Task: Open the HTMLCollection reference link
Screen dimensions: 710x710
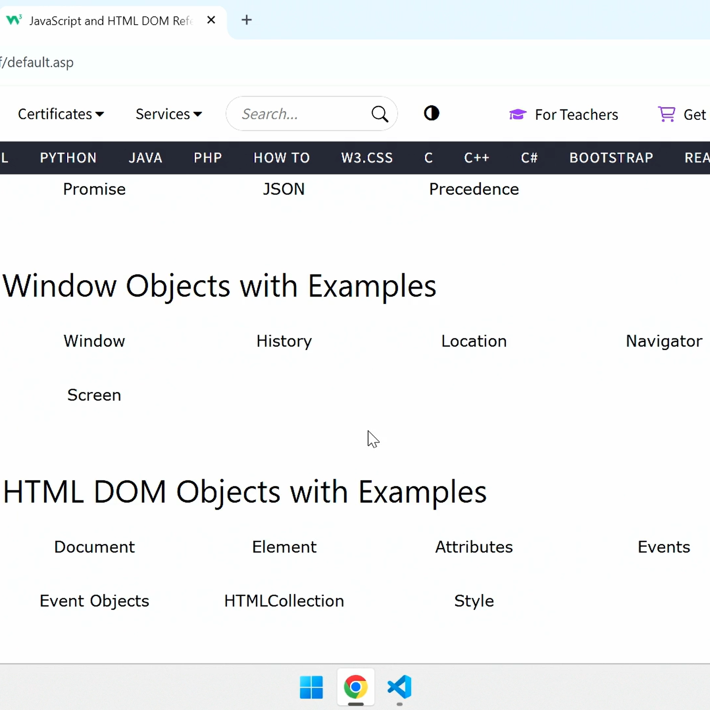Action: 284,601
